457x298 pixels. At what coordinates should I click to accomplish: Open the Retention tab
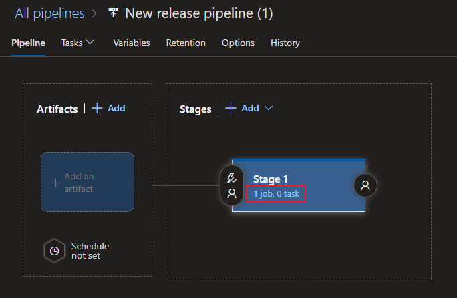coord(186,43)
